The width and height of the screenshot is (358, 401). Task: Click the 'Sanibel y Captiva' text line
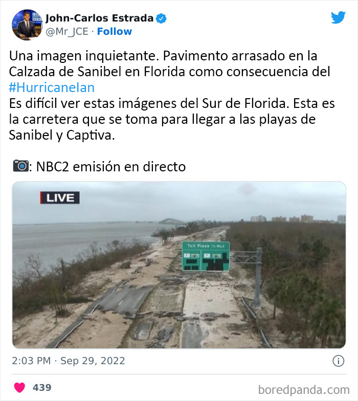pos(61,135)
